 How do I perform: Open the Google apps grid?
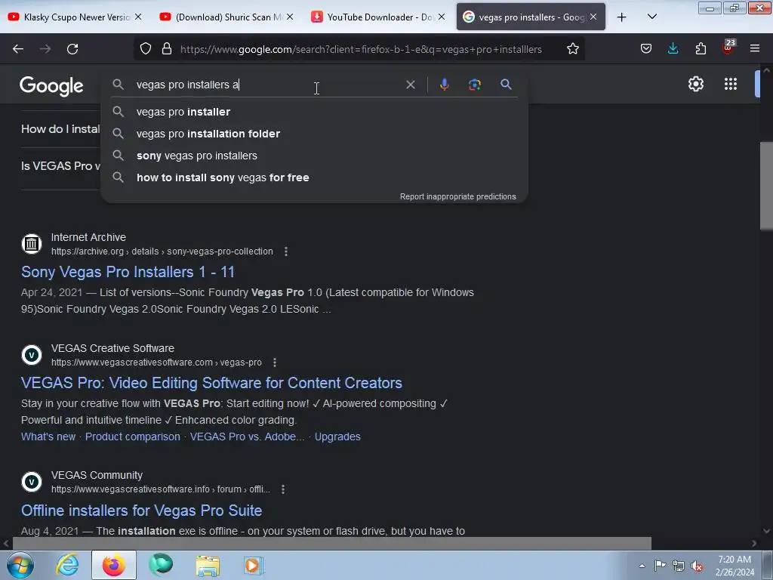[731, 84]
